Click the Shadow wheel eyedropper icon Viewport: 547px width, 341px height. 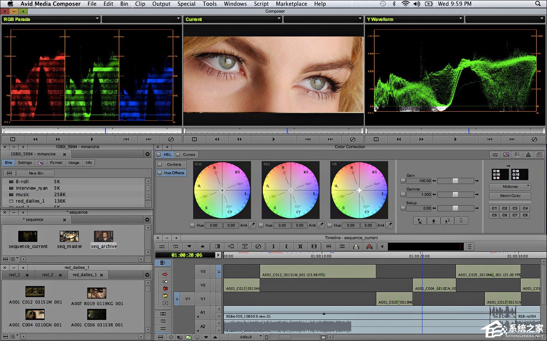(252, 225)
